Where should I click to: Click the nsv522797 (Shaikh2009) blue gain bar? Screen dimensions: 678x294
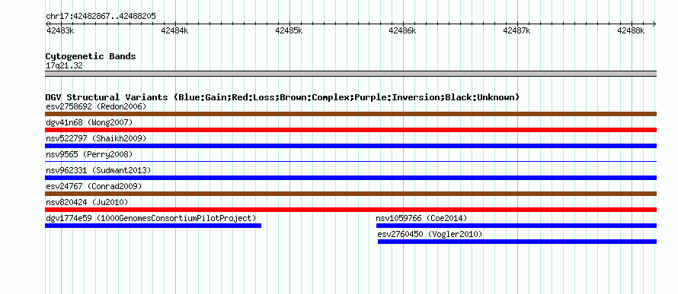tap(350, 146)
